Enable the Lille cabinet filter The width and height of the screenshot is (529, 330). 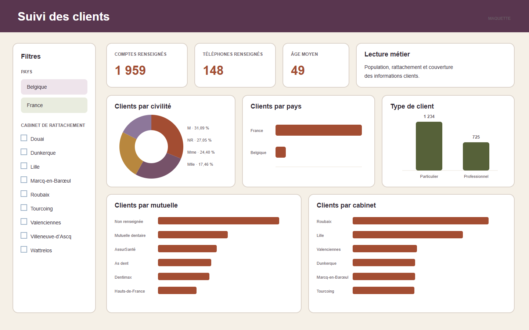tap(24, 166)
